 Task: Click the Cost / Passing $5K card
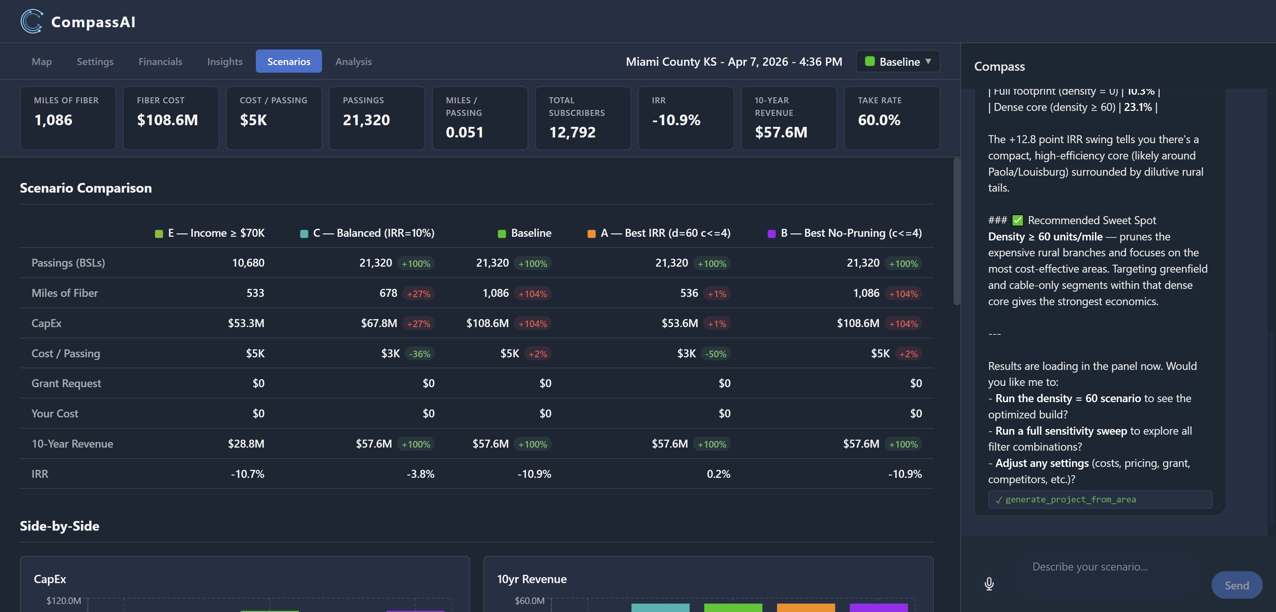(274, 118)
